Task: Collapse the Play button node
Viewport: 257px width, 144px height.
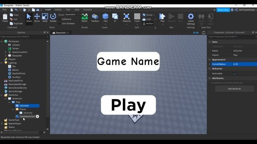Action: click(x=9, y=102)
